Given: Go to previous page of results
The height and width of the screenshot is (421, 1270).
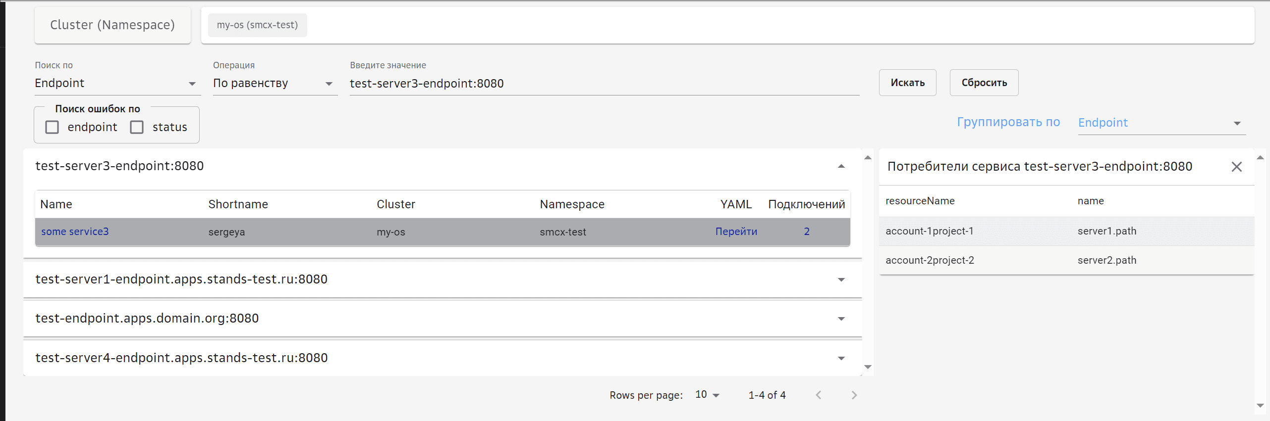Looking at the screenshot, I should [x=819, y=395].
